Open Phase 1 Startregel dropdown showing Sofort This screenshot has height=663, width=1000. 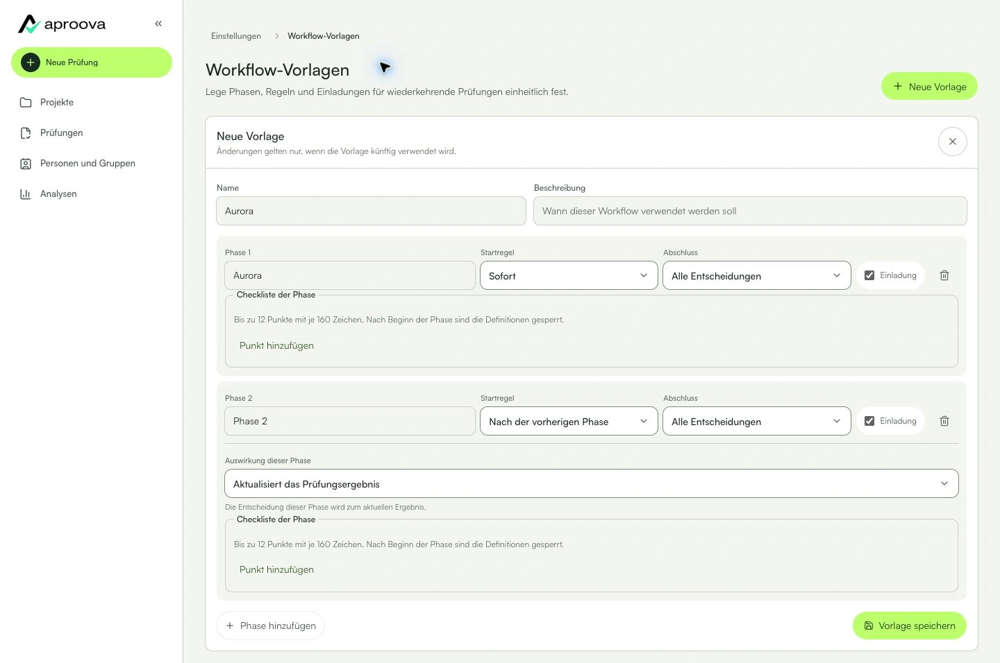click(x=569, y=275)
